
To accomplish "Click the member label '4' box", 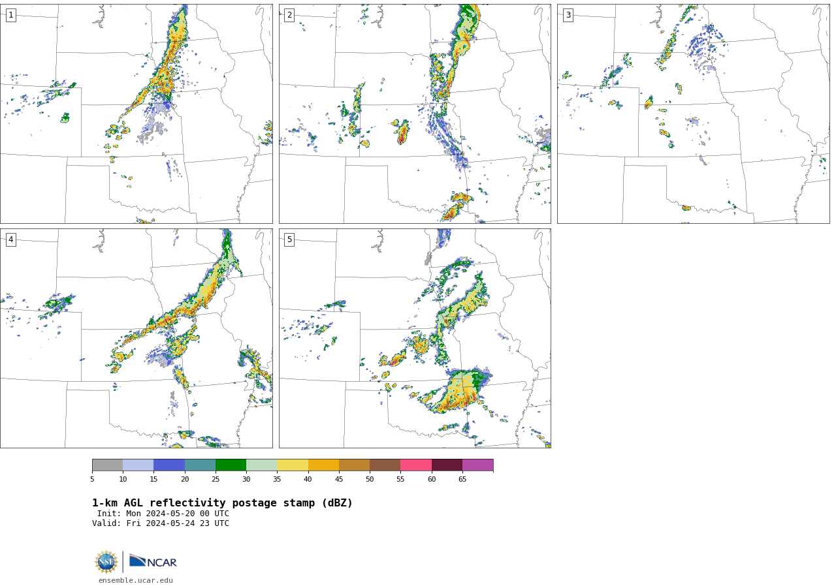I will 10,240.
